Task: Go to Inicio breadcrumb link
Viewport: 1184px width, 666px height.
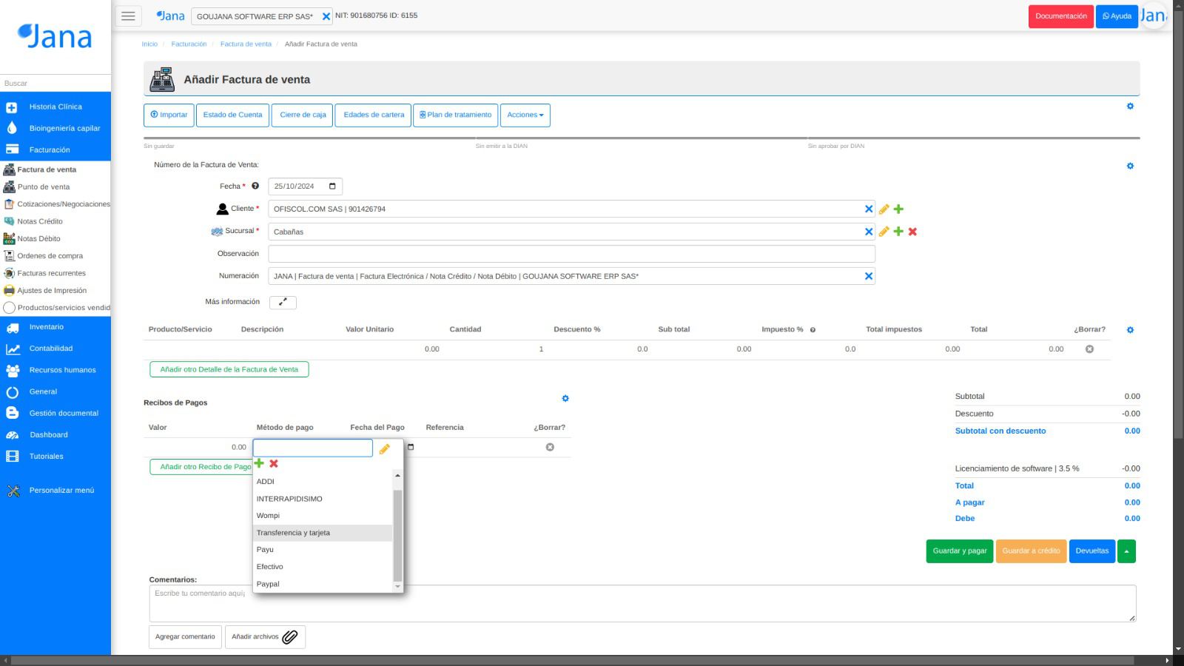Action: click(149, 44)
